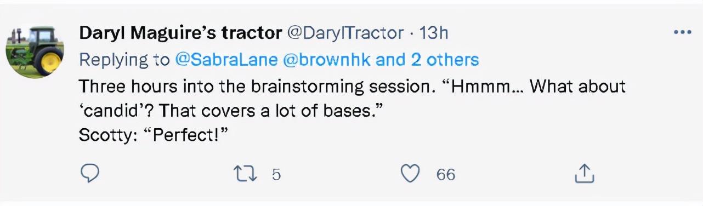Screen dimensions: 703x206
Task: Open the @brownhk mention
Action: (x=327, y=60)
